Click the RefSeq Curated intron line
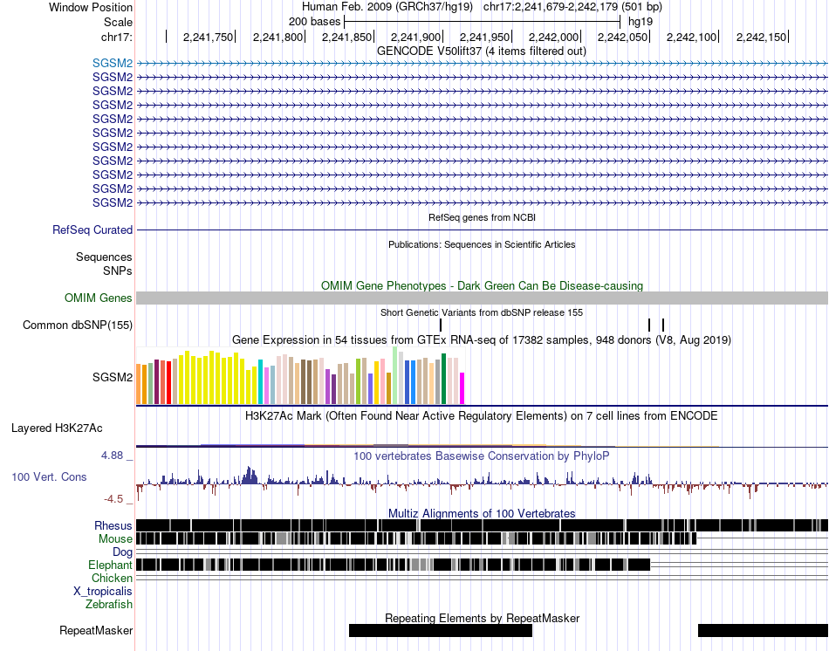829x651 pixels. (x=482, y=230)
